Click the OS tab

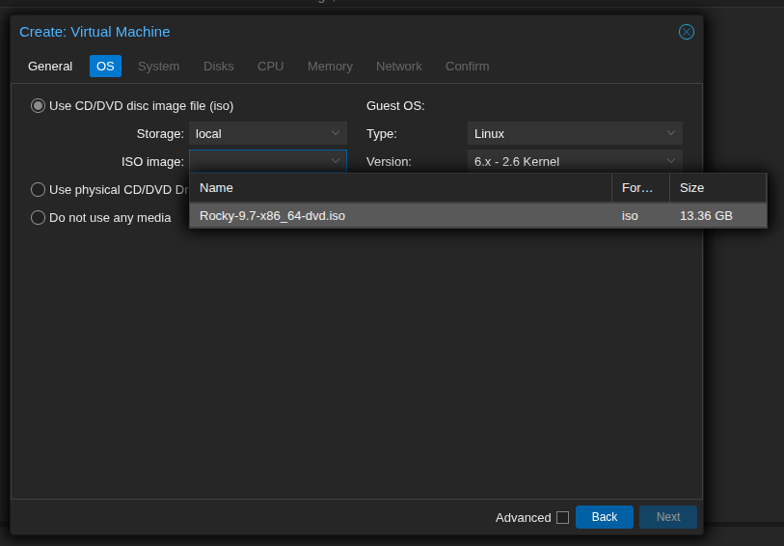pyautogui.click(x=105, y=67)
